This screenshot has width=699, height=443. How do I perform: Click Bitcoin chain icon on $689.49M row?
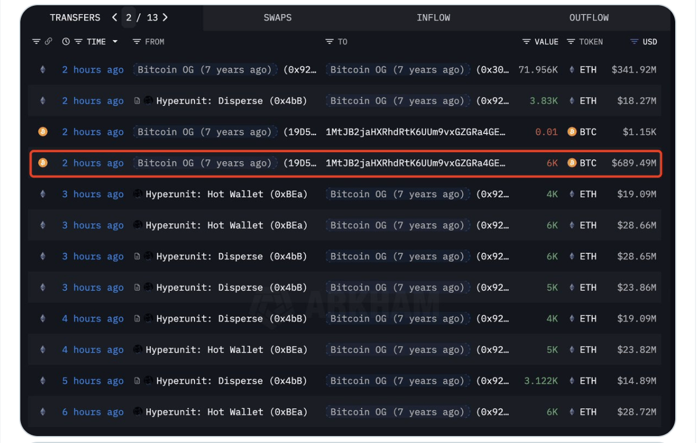pos(42,163)
